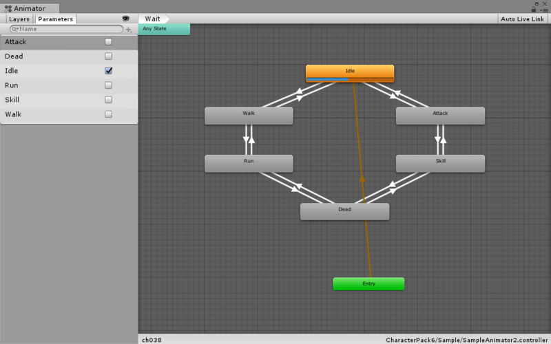This screenshot has width=551, height=344.
Task: Select the Any State node
Action: (164, 29)
